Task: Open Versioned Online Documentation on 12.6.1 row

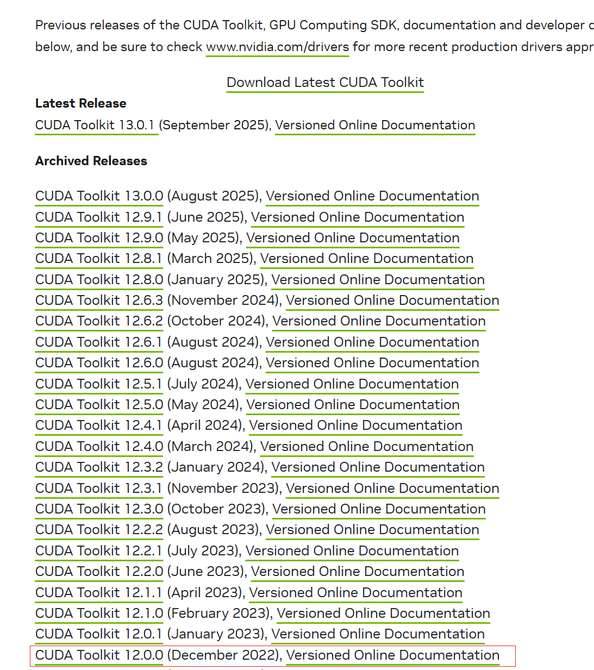Action: [372, 342]
